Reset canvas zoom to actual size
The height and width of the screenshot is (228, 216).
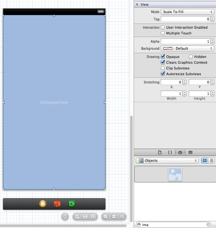click(114, 217)
